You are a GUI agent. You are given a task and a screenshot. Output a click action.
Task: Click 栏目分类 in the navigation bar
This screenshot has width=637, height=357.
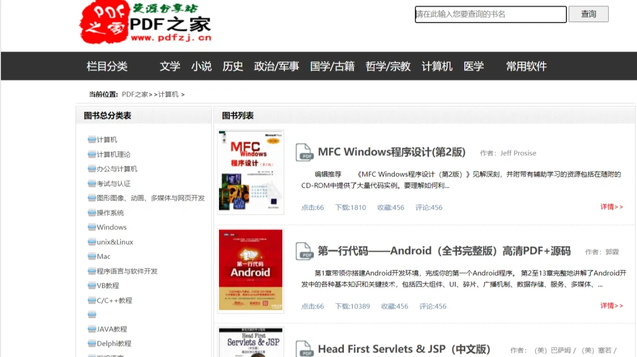click(107, 66)
